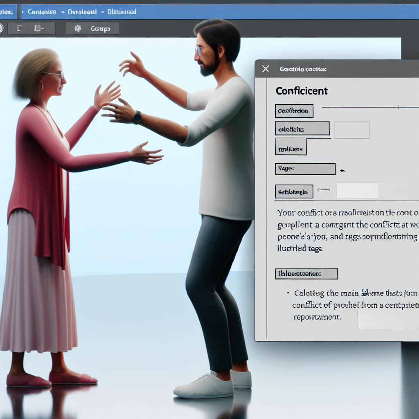
Task: Close the dialog with the X icon
Action: click(x=266, y=69)
